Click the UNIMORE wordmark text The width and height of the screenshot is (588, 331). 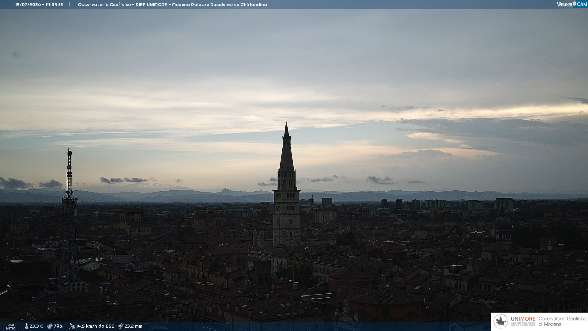tap(523, 319)
